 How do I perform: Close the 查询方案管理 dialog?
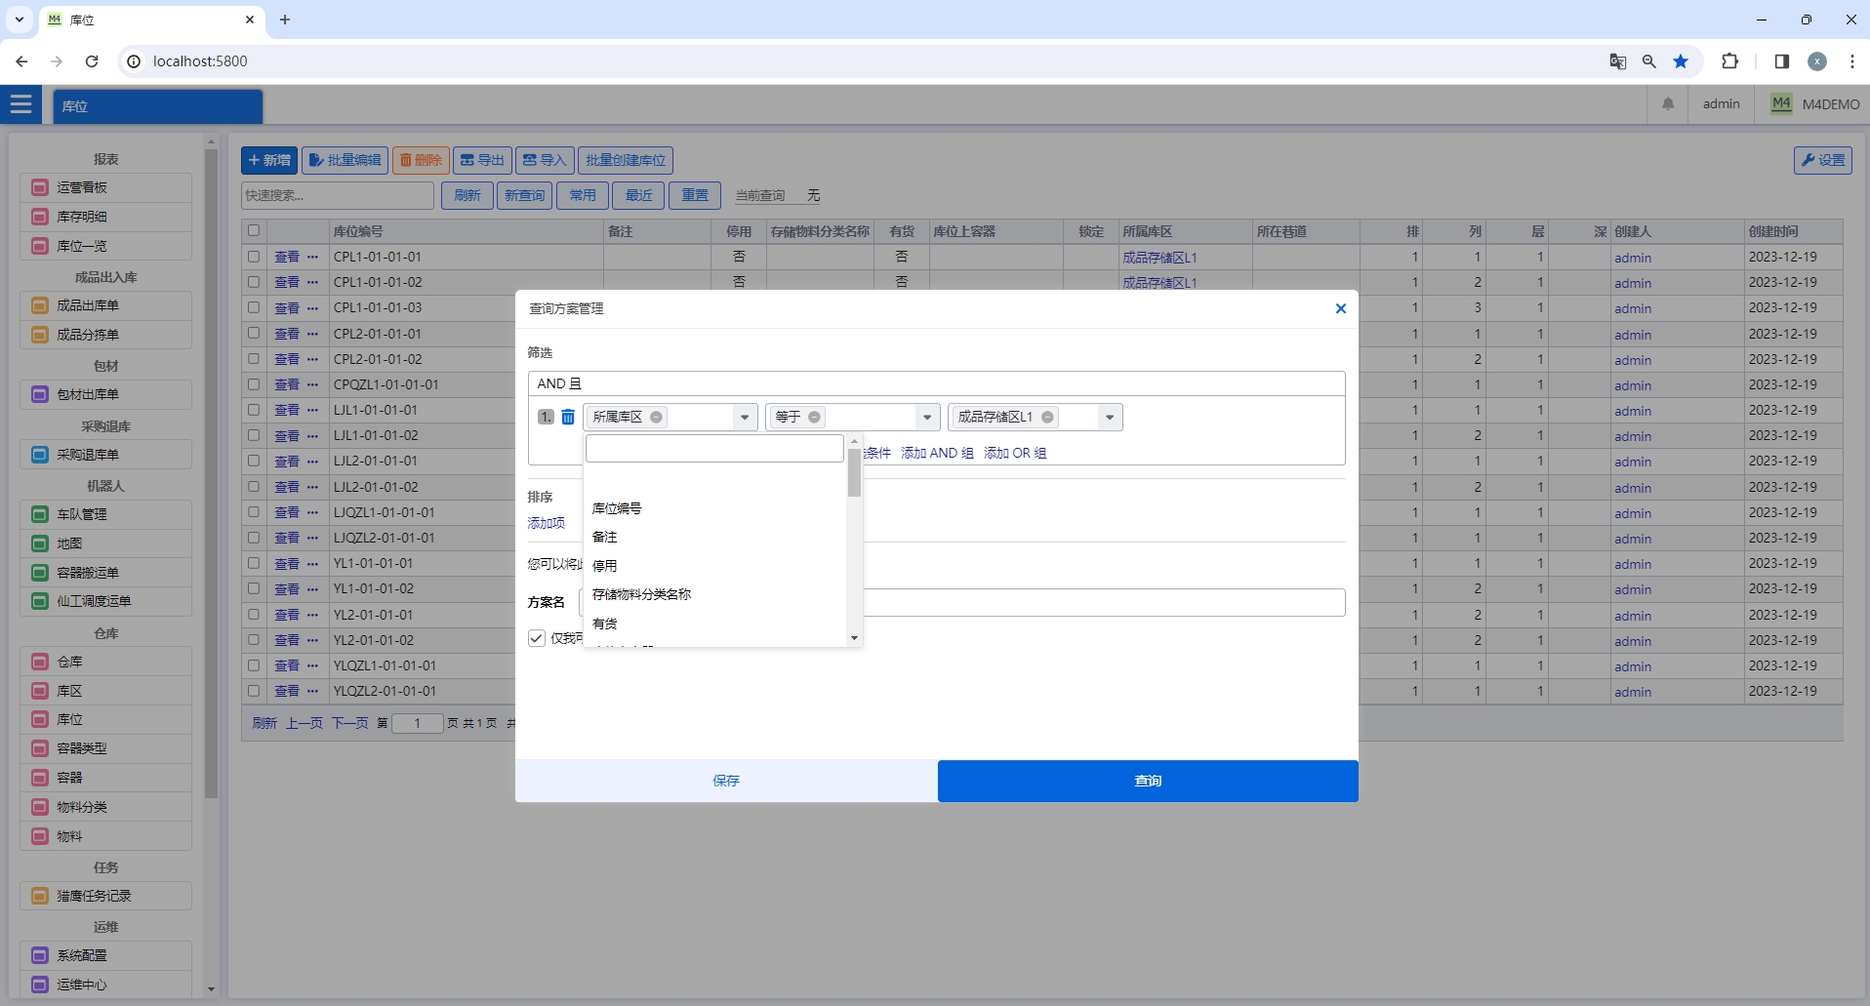click(1340, 308)
